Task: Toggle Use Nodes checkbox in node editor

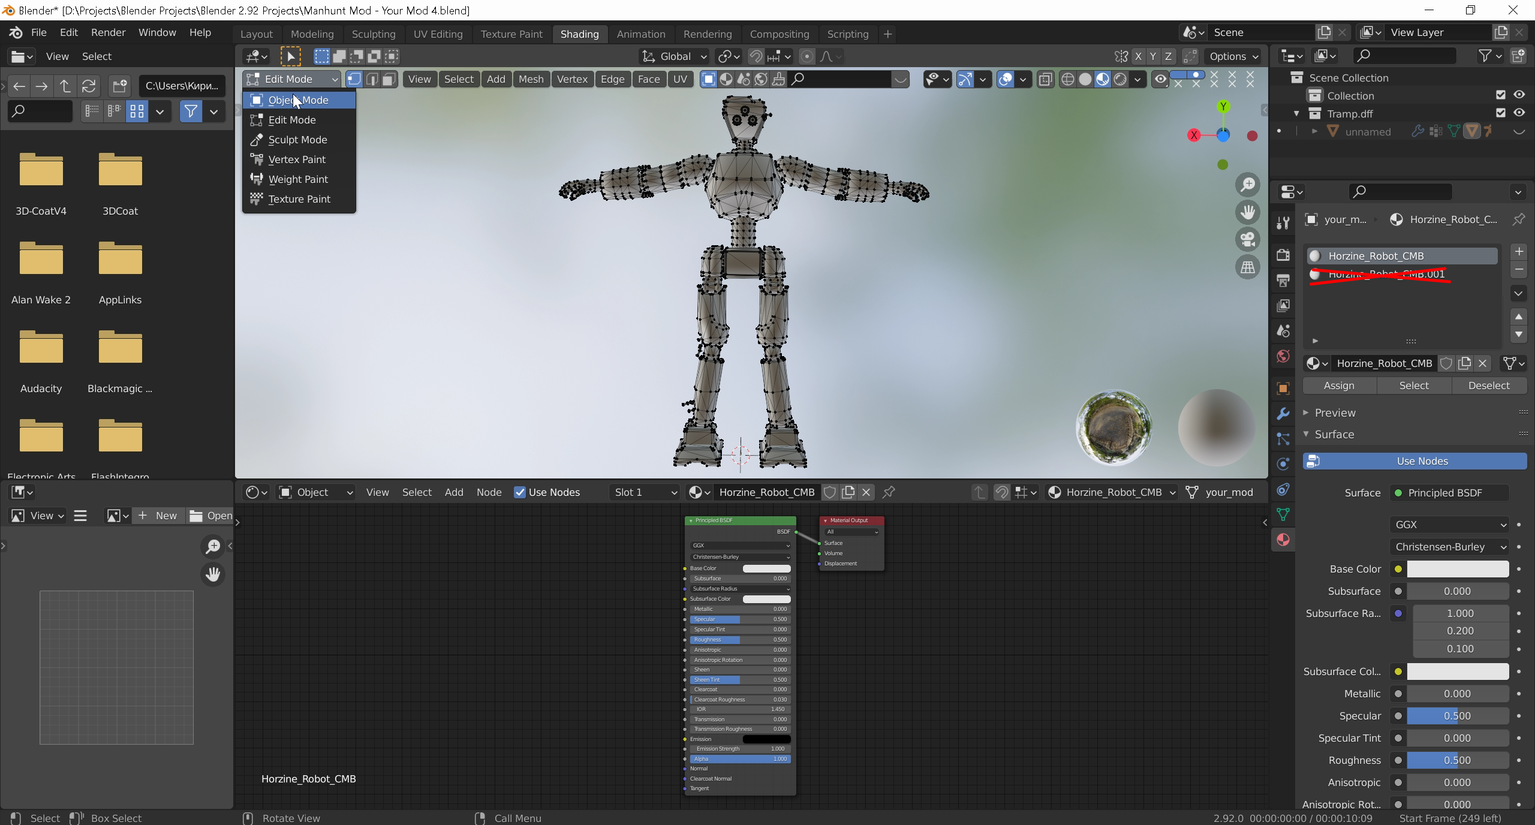Action: point(520,492)
